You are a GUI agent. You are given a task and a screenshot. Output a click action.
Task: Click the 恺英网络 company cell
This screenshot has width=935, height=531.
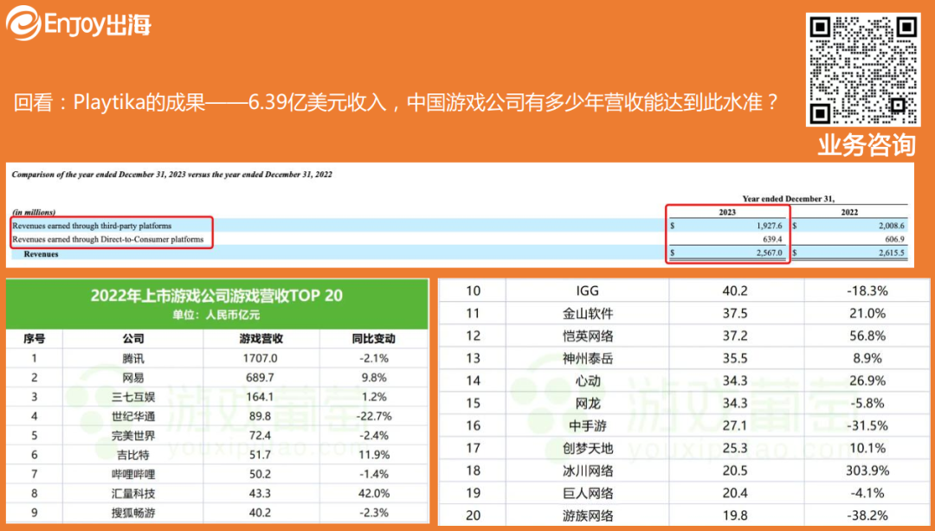[587, 336]
